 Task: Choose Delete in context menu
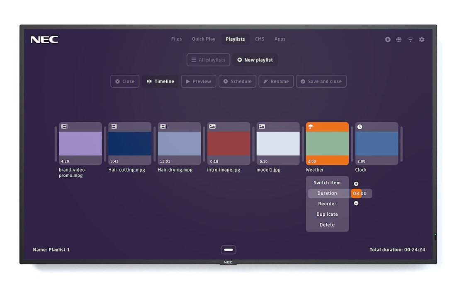point(327,225)
